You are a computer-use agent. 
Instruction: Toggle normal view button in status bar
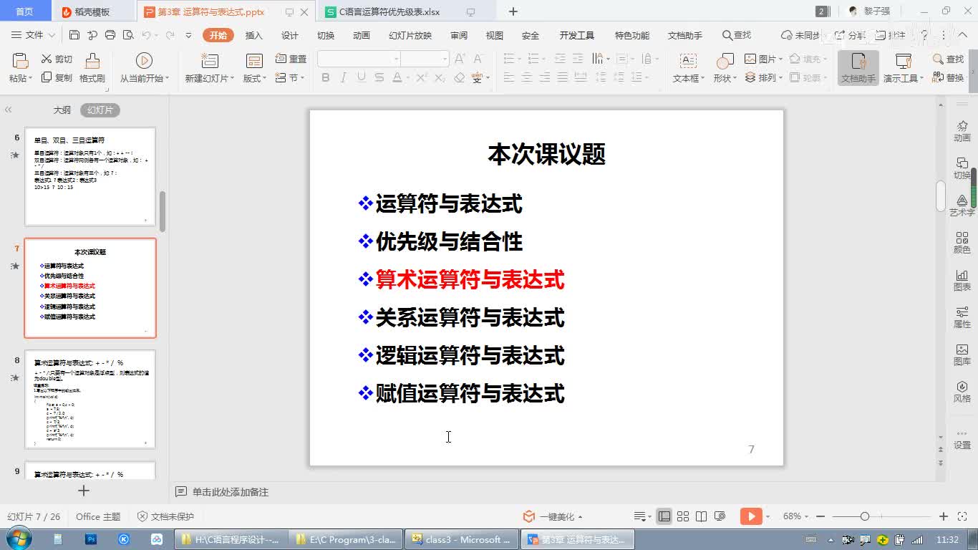click(664, 516)
